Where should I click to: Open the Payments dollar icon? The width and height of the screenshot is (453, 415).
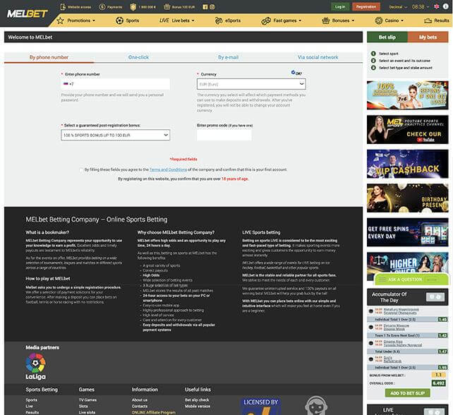click(102, 6)
